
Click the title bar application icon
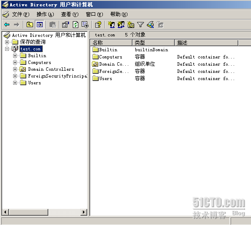[x=5, y=5]
